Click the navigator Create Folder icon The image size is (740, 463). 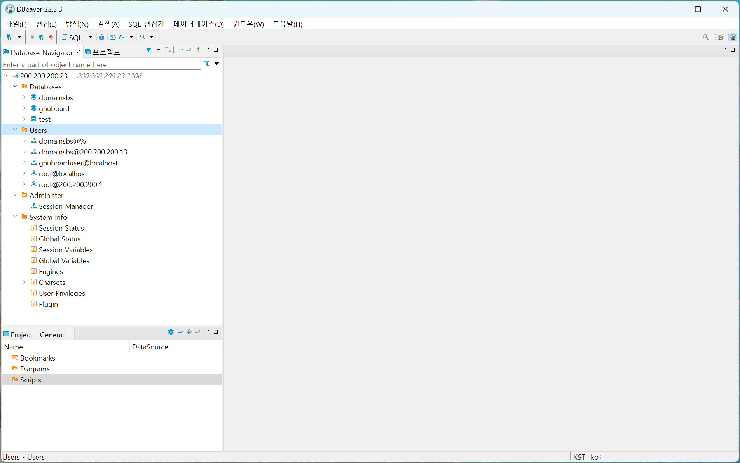click(x=168, y=50)
